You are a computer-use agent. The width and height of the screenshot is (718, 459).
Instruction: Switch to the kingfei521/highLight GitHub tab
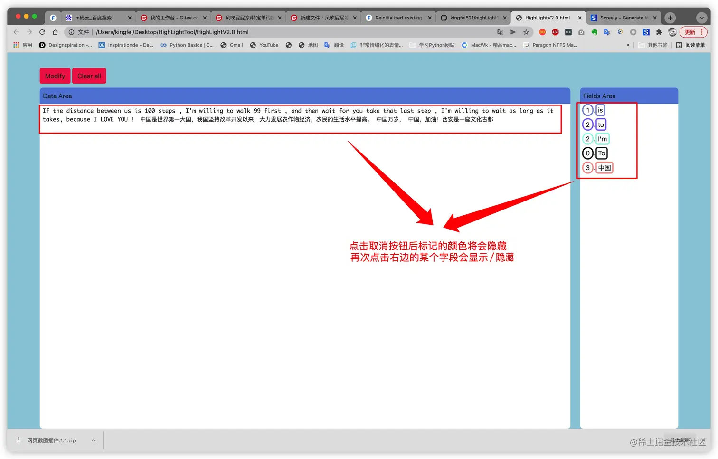click(x=473, y=18)
